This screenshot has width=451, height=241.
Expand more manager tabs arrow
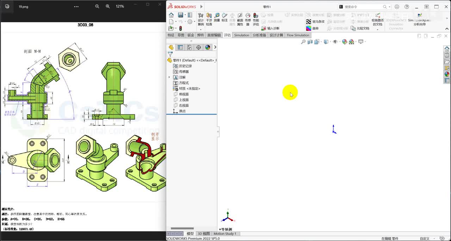click(x=215, y=47)
